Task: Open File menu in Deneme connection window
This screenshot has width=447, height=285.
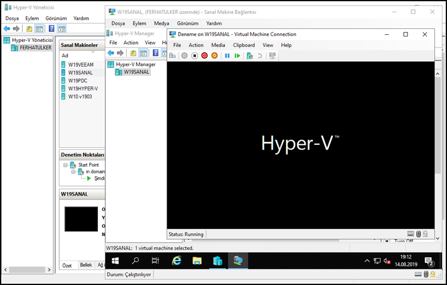Action: tap(177, 45)
